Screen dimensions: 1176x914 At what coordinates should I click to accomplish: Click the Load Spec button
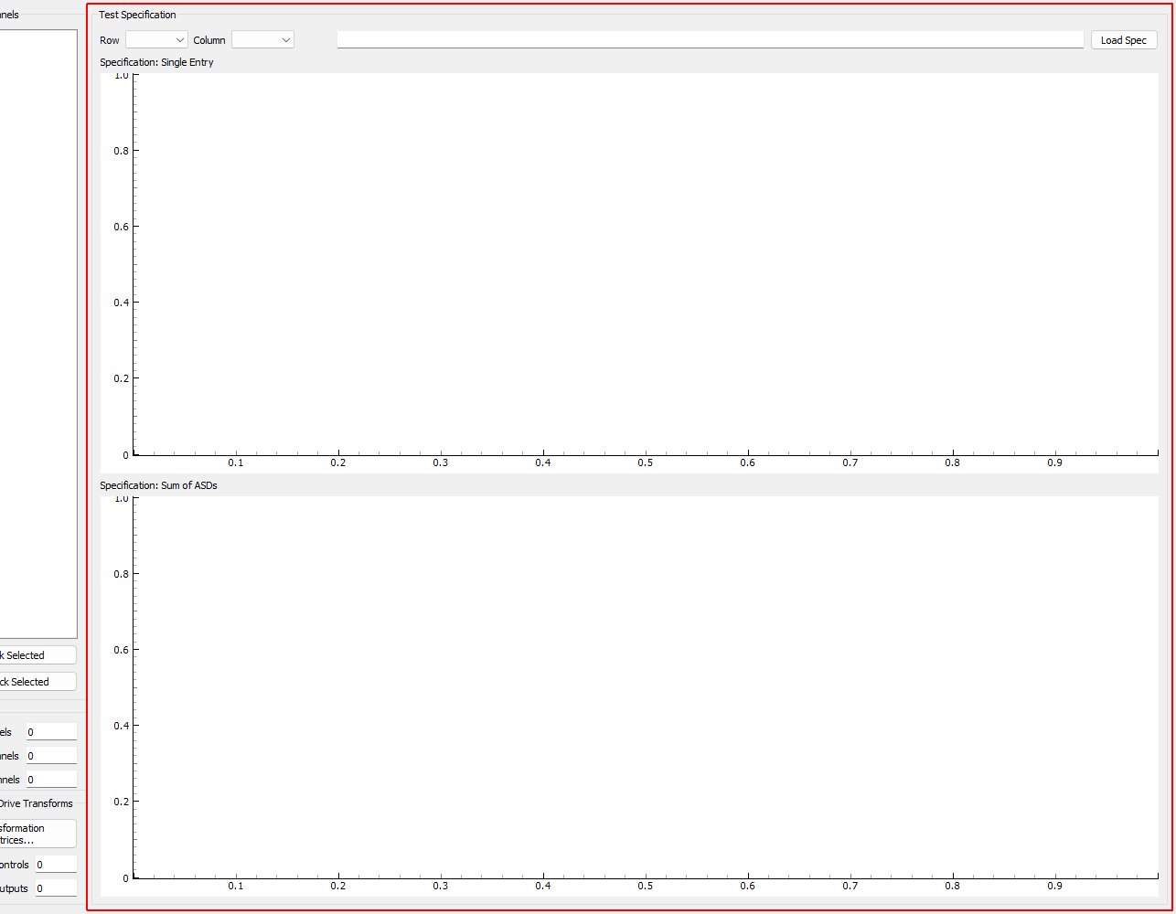click(x=1123, y=39)
